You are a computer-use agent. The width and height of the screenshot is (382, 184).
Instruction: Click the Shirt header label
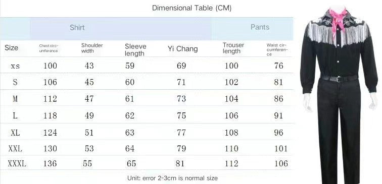(77, 27)
